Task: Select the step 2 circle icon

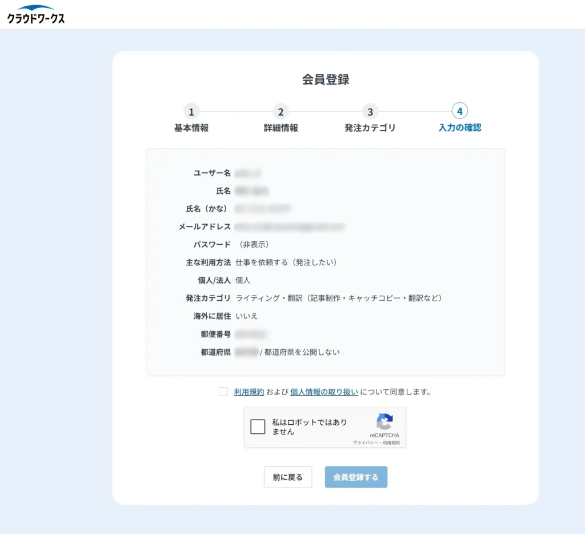Action: [281, 112]
